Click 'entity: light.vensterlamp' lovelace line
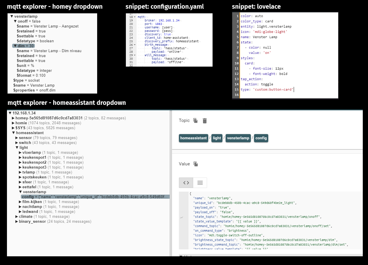This screenshot has width=368, height=265. [266, 26]
